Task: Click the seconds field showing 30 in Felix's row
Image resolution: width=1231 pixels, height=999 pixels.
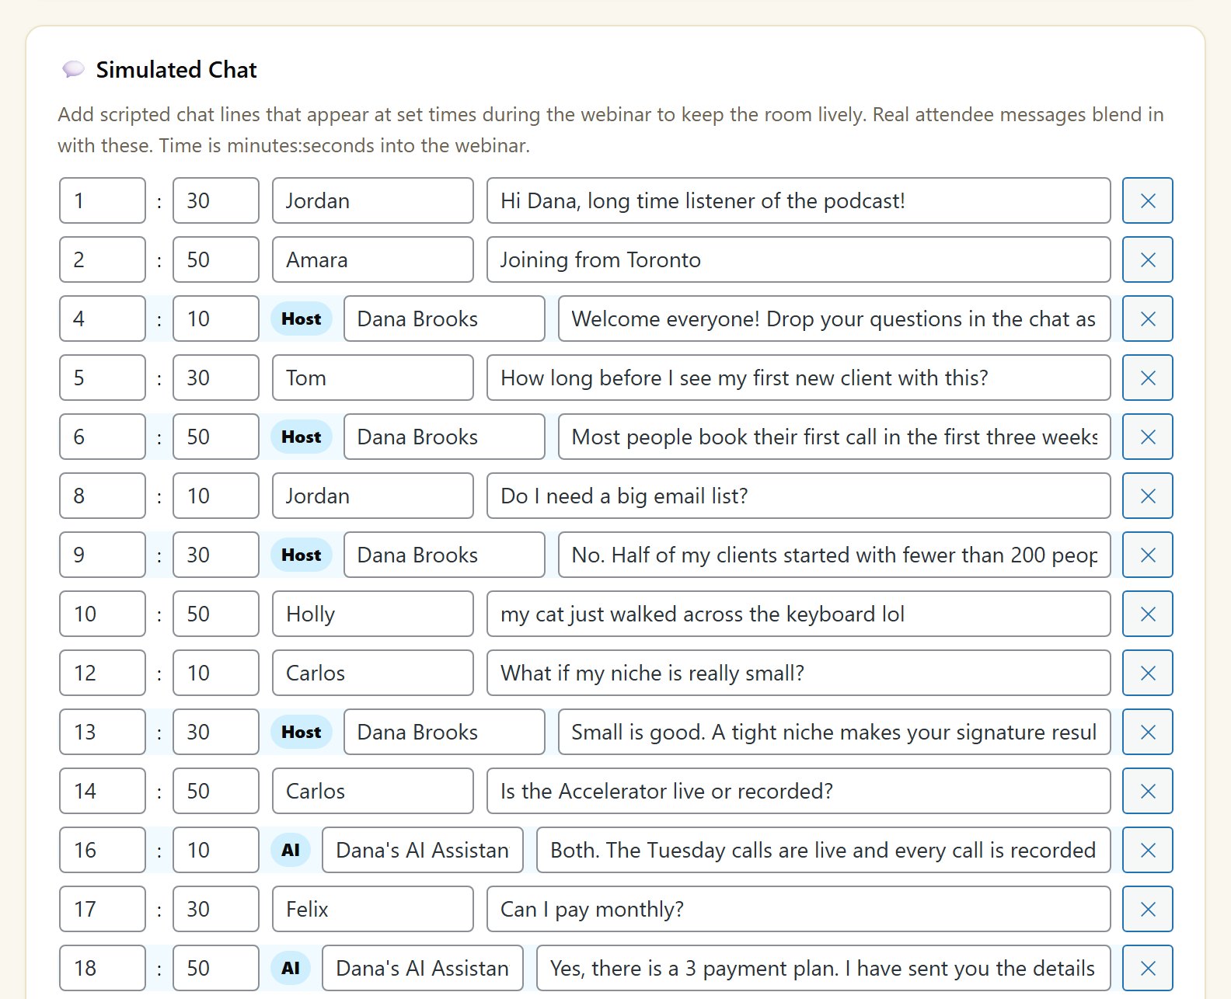Action: pos(215,909)
